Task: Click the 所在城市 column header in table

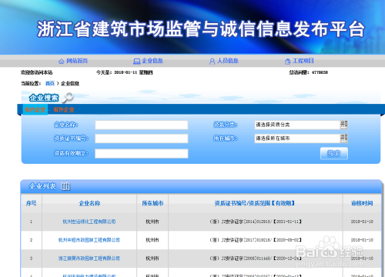Action: pos(152,203)
